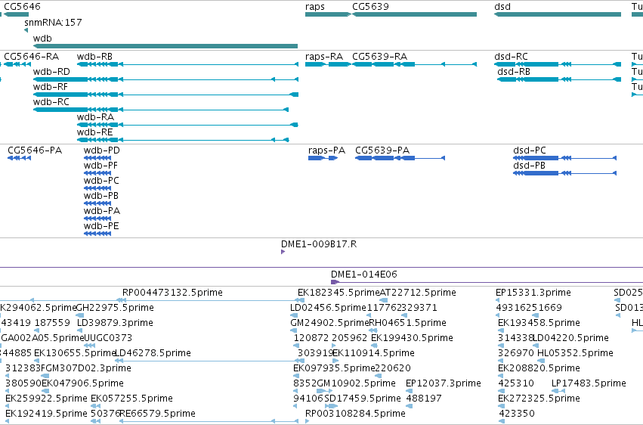Image resolution: width=643 pixels, height=425 pixels.
Task: Click the CG5646-RA transcript label
Action: pyautogui.click(x=31, y=57)
